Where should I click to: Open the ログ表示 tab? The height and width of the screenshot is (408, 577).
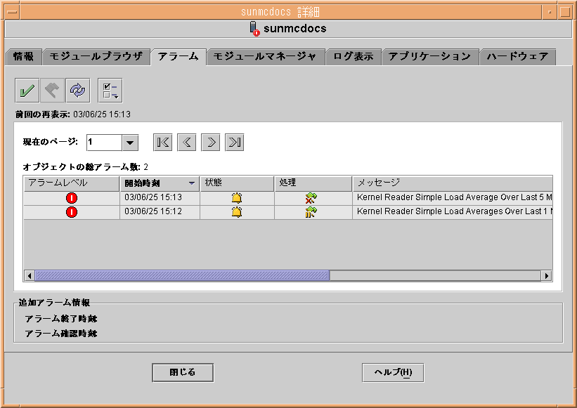tap(354, 57)
